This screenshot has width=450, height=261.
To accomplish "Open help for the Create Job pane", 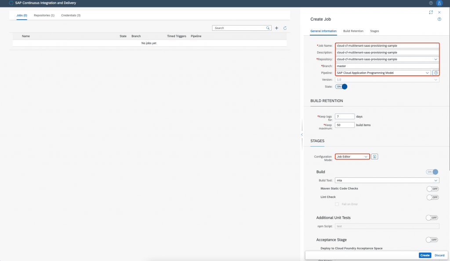I will click(439, 19).
